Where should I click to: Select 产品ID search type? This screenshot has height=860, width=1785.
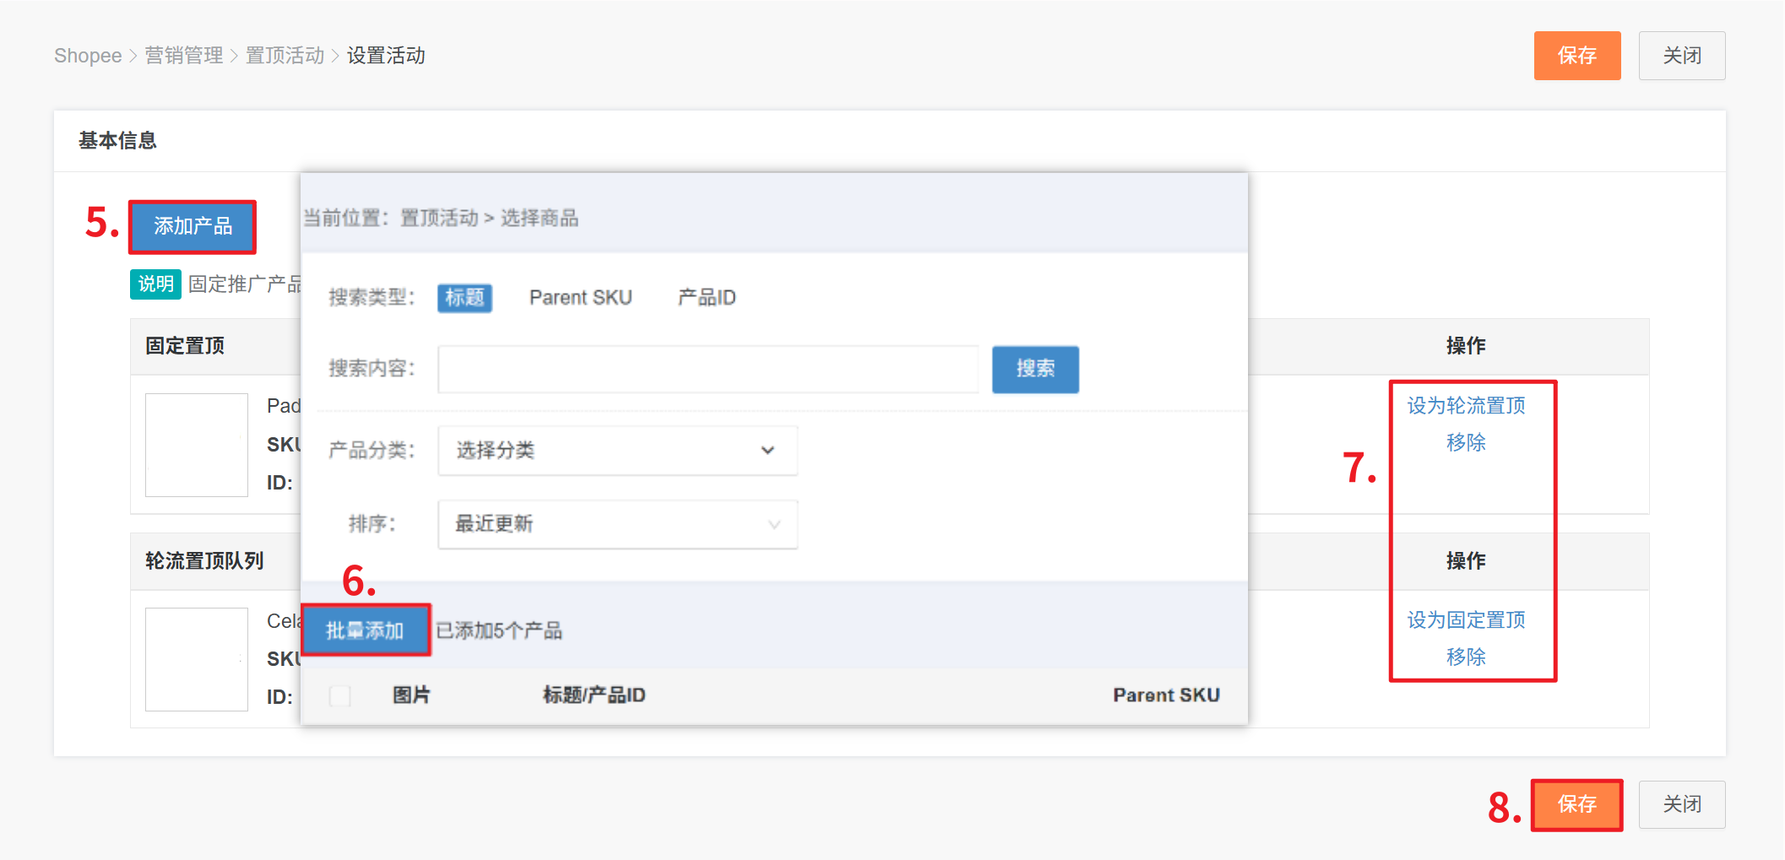tap(707, 298)
